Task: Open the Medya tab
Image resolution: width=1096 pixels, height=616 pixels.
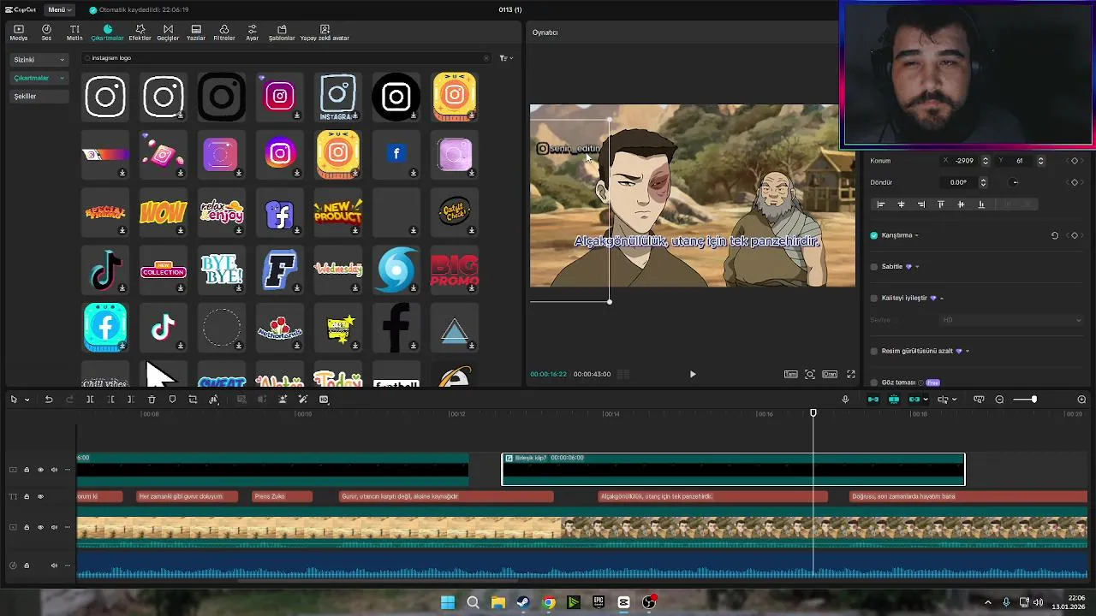Action: coord(18,33)
